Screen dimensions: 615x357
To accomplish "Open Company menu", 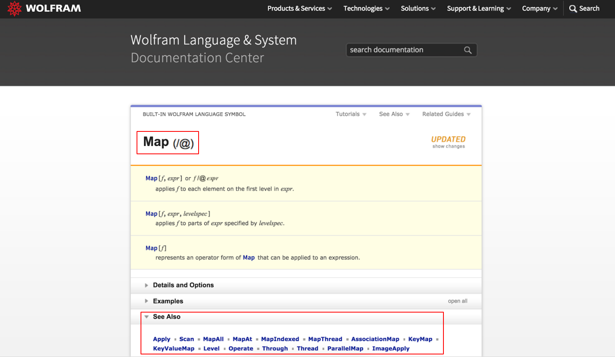I will (540, 9).
